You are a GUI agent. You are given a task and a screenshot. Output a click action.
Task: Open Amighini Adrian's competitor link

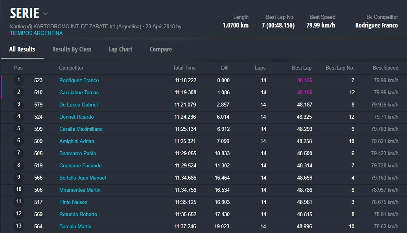tap(77, 141)
